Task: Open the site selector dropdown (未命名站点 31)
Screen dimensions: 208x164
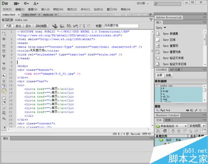Action: (171, 126)
